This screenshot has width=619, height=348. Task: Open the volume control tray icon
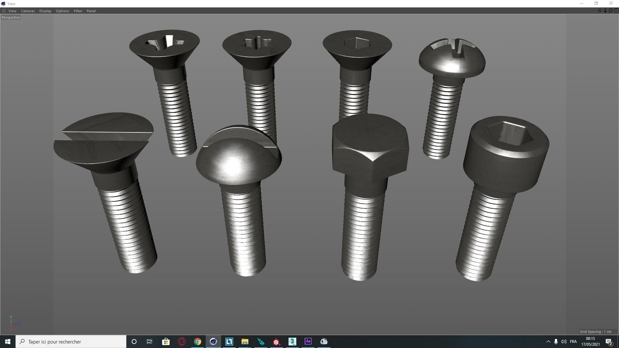[564, 342]
